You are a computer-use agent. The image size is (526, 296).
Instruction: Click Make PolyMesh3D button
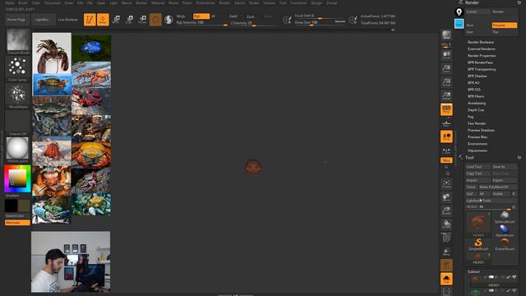click(x=497, y=187)
